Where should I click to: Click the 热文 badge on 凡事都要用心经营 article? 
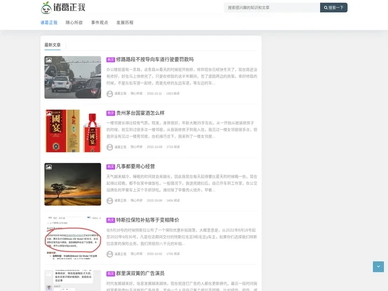point(110,167)
